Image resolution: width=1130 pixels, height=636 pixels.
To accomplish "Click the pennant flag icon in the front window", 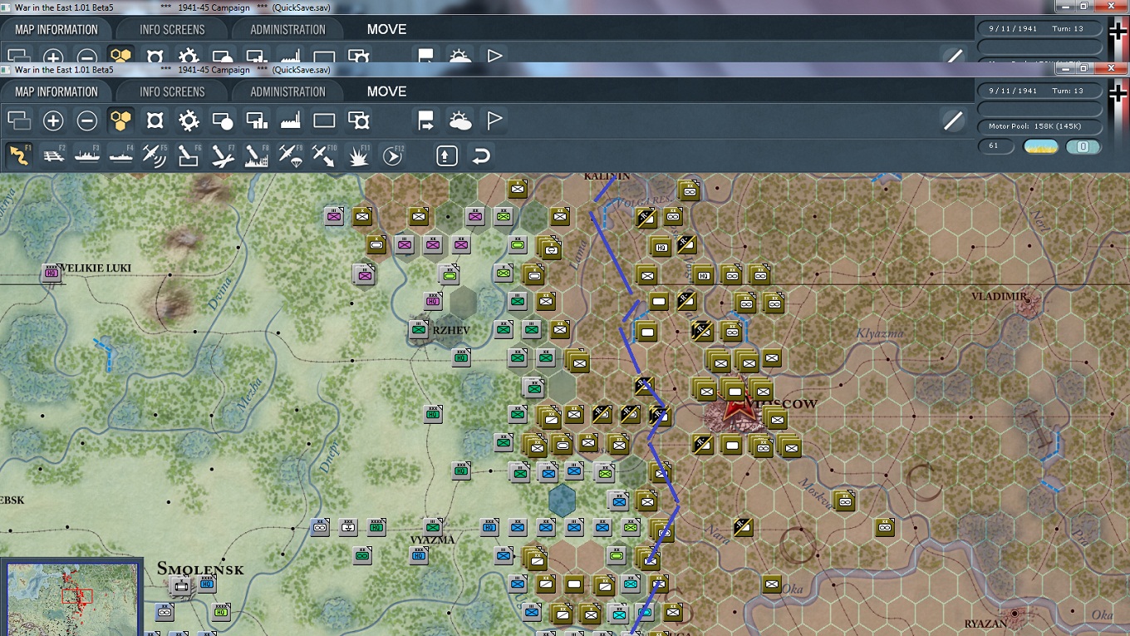I will point(494,121).
